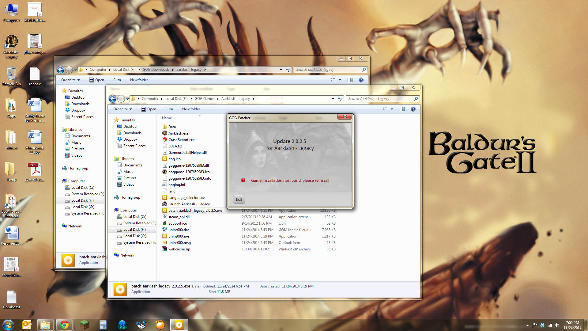Click New folder in front window toolbar
The height and width of the screenshot is (331, 588).
[191, 109]
